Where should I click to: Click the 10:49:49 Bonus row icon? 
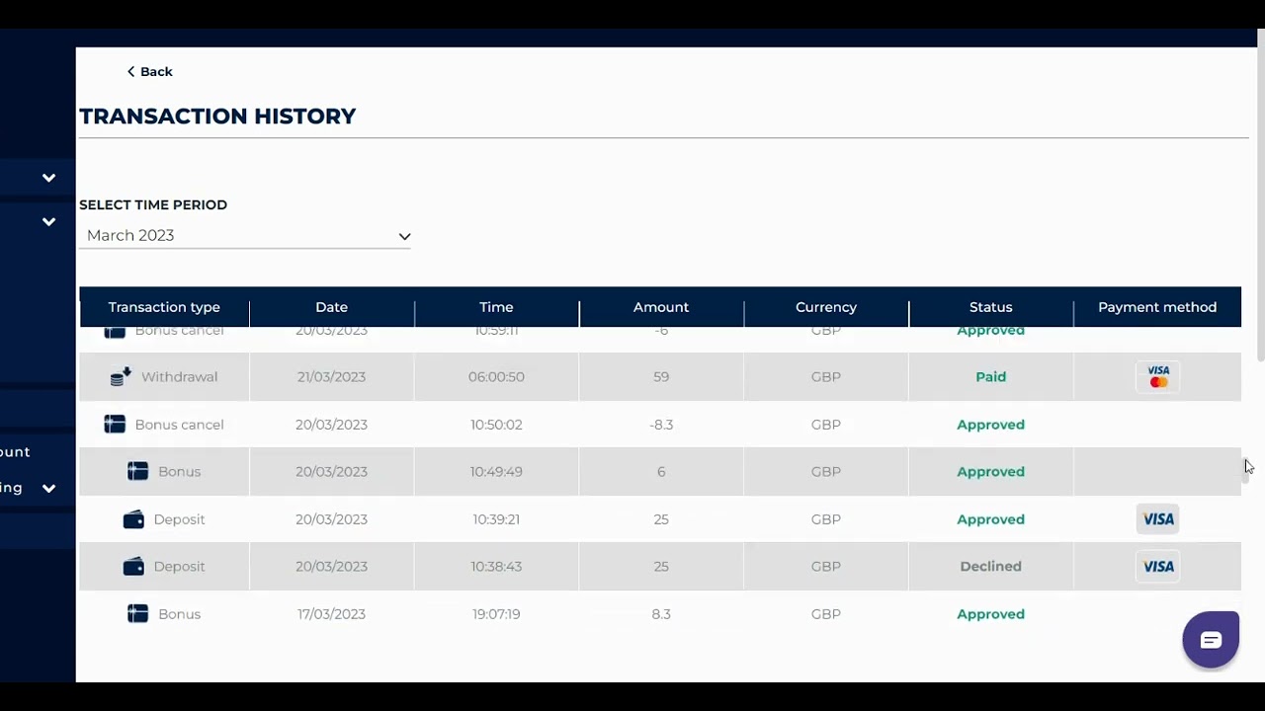tap(137, 472)
